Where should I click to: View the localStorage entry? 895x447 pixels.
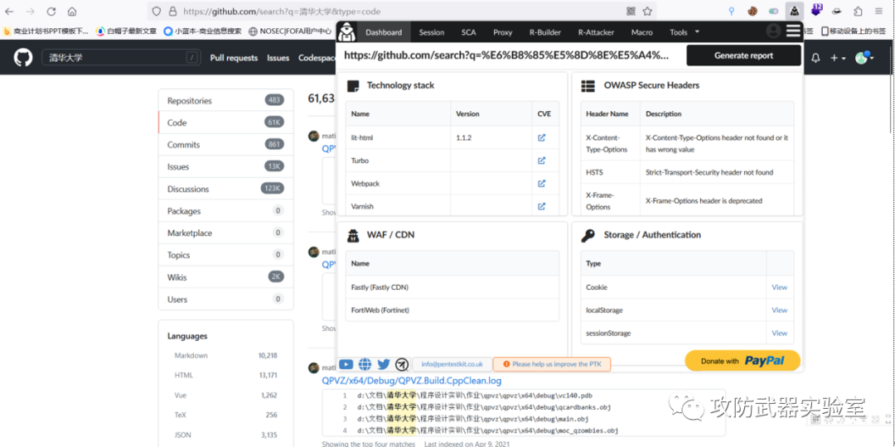[779, 310]
